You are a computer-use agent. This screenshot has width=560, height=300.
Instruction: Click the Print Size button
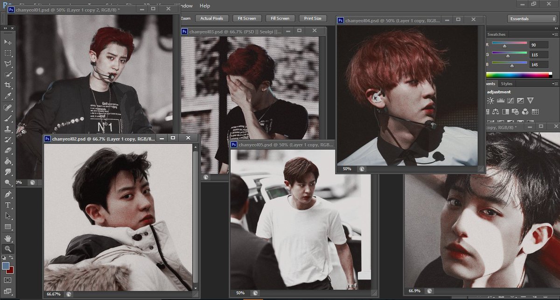pos(313,19)
